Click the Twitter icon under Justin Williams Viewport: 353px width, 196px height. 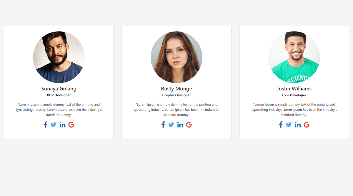(x=289, y=125)
